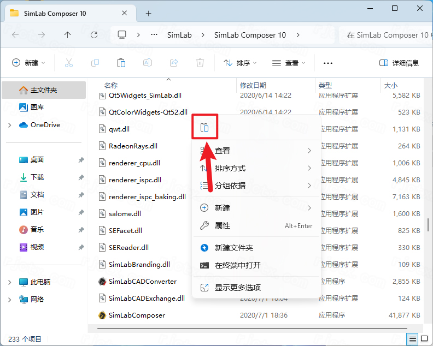Expand chevron after SimLab Composer 10 breadcrumb

pyautogui.click(x=297, y=35)
